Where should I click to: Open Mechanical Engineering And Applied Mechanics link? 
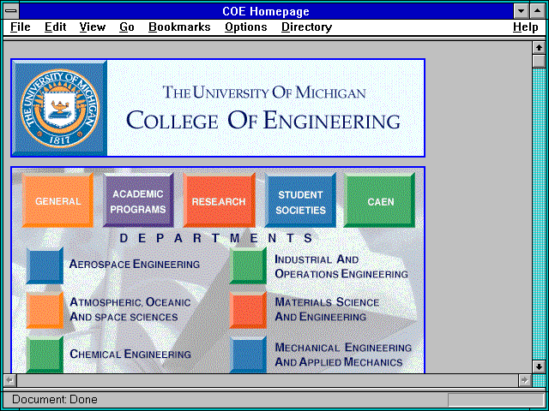pyautogui.click(x=343, y=354)
